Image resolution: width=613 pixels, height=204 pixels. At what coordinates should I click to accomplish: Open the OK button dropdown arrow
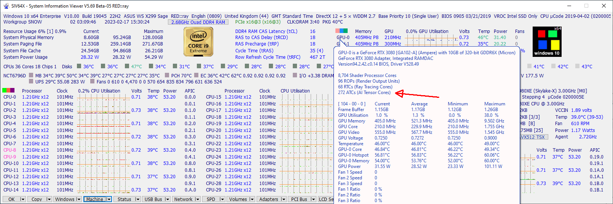[22, 199]
